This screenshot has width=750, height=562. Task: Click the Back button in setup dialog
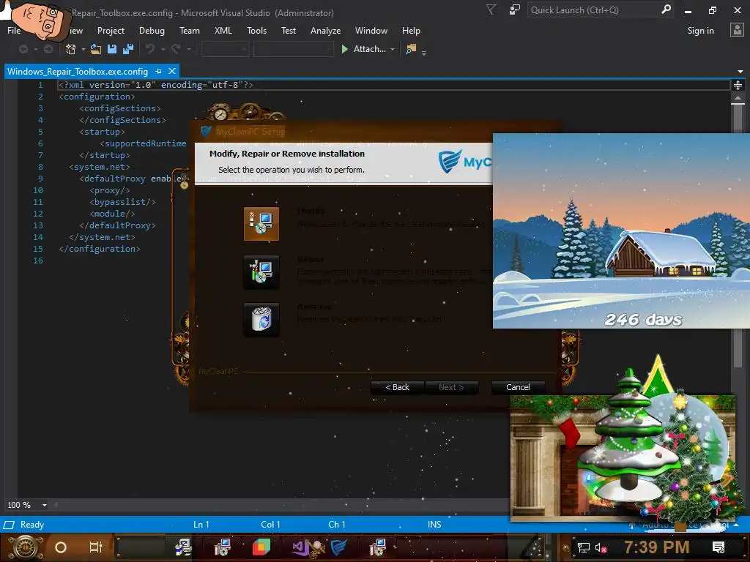tap(397, 387)
